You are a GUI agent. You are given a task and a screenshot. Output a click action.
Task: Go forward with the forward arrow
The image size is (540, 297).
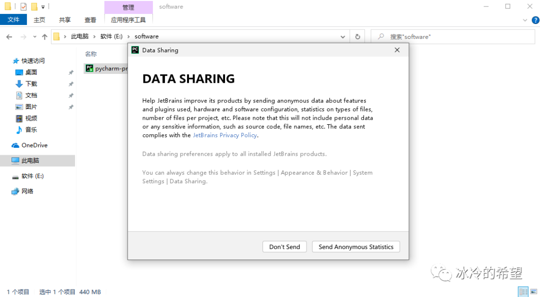coord(23,36)
